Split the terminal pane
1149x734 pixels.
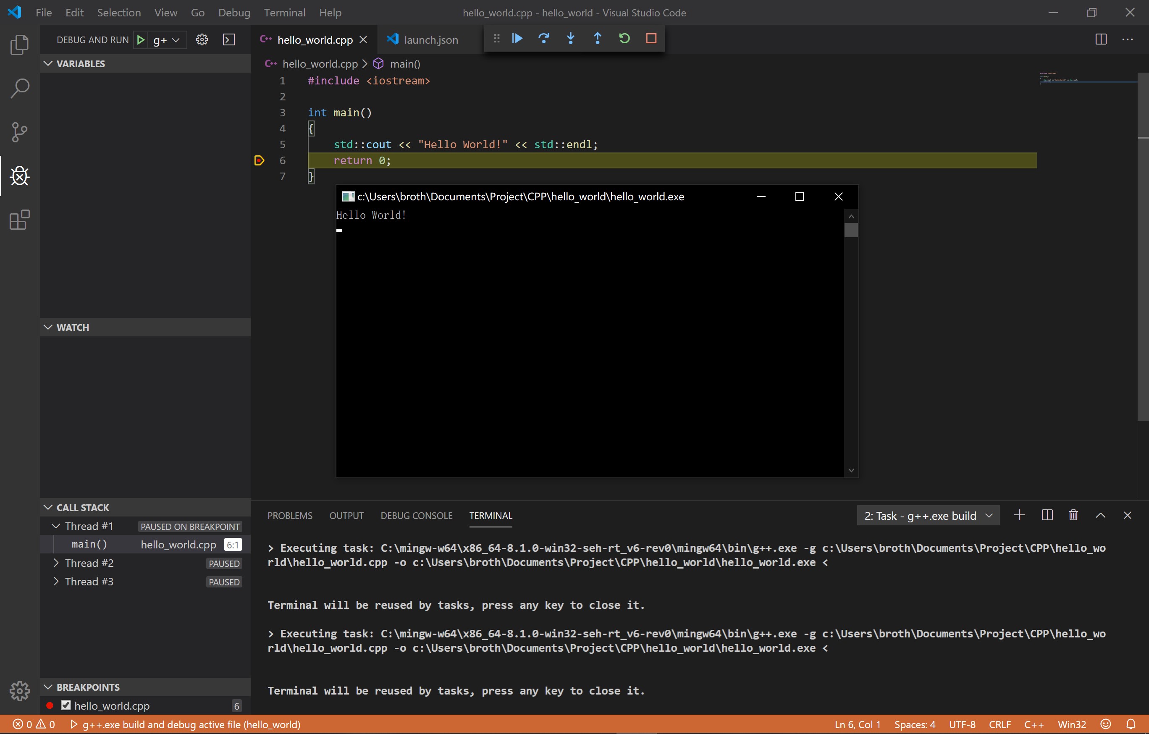click(x=1047, y=515)
